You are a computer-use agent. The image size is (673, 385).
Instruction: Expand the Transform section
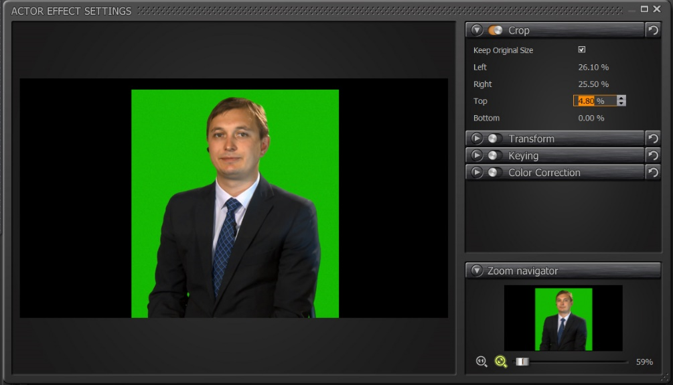click(476, 138)
